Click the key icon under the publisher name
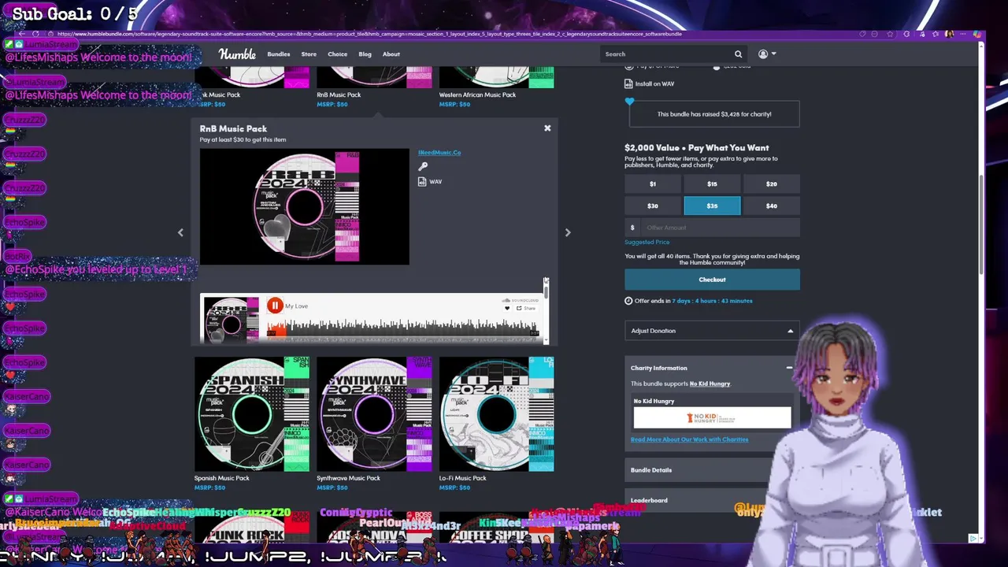Image resolution: width=1008 pixels, height=567 pixels. pos(423,166)
